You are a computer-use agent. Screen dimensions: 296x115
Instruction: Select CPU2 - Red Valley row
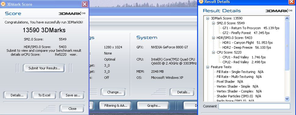244,62
